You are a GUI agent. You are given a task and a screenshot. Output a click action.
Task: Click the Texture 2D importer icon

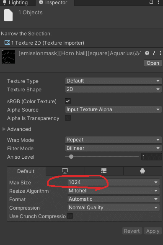(7, 43)
